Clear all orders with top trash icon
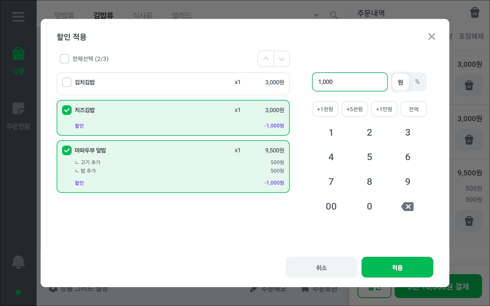Image resolution: width=490 pixels, height=306 pixels. click(x=474, y=12)
